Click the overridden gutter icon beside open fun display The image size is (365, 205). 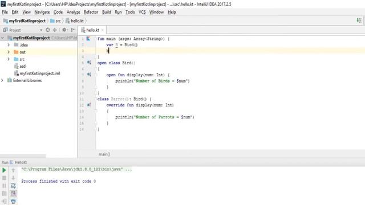click(89, 75)
